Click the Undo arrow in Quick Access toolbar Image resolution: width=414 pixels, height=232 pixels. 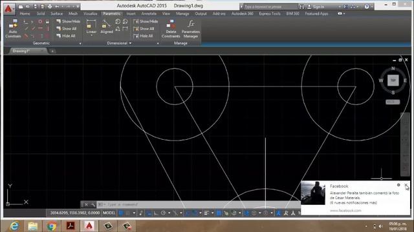coord(57,6)
